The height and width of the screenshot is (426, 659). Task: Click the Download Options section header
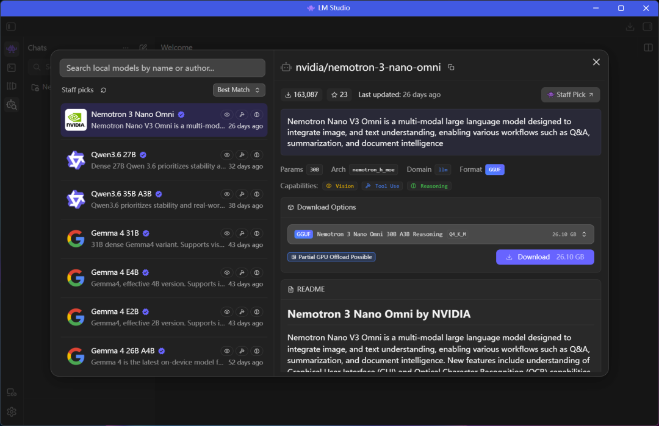[x=322, y=207]
